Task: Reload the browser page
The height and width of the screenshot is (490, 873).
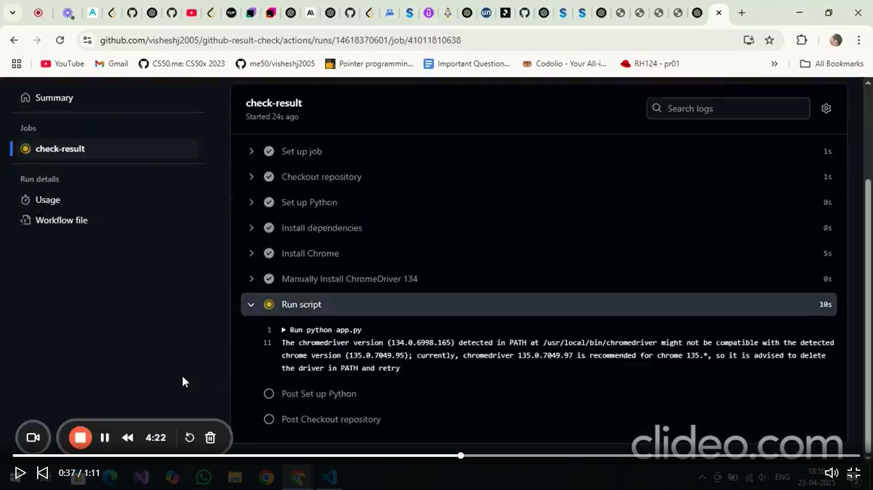Action: click(x=59, y=40)
